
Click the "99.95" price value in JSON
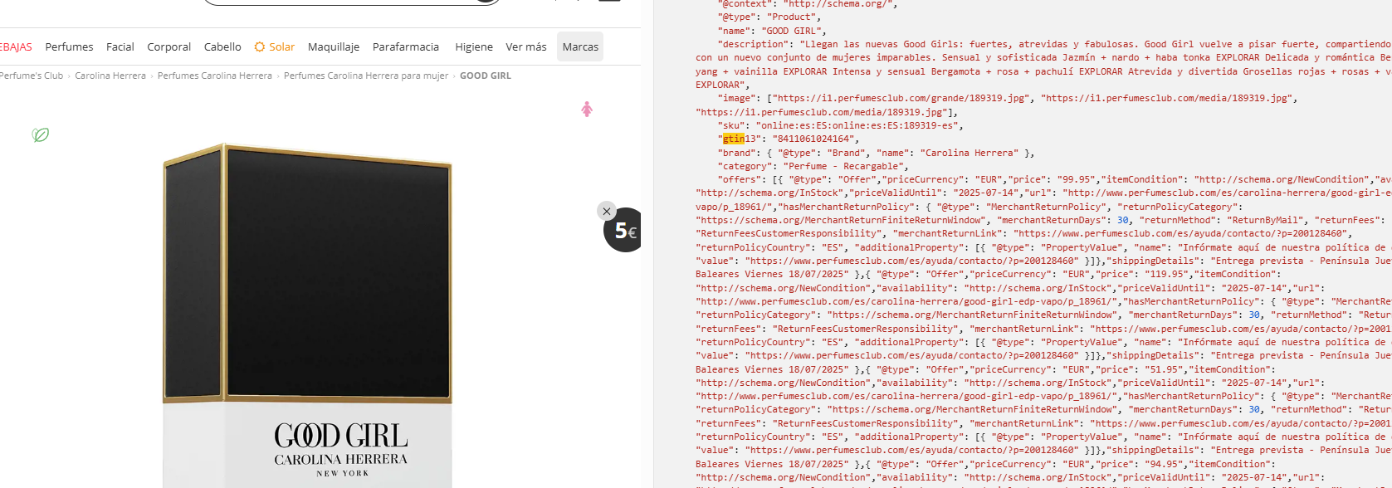1077,179
